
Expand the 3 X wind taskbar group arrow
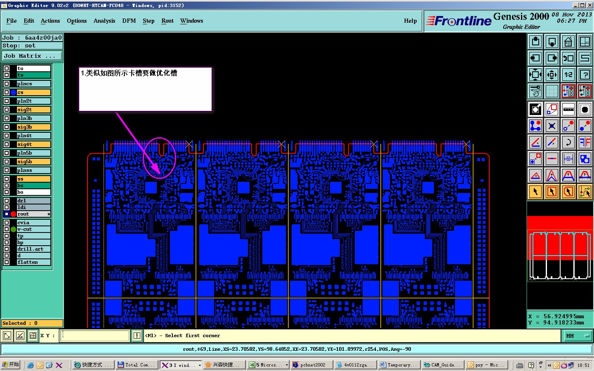coord(200,365)
